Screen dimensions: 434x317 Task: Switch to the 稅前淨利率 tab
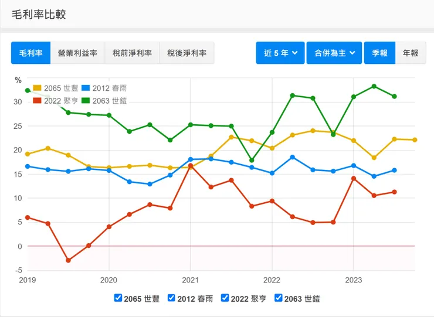click(132, 53)
